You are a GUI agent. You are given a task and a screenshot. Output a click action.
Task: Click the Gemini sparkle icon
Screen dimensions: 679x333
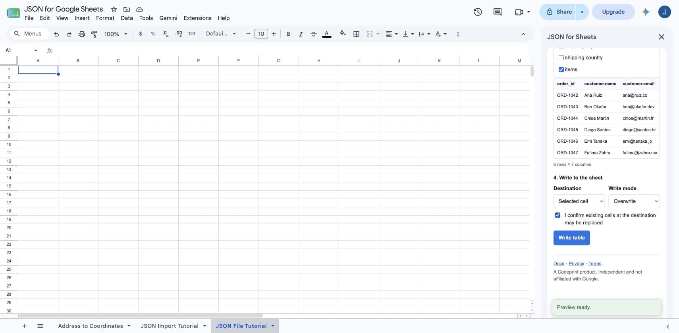[646, 12]
